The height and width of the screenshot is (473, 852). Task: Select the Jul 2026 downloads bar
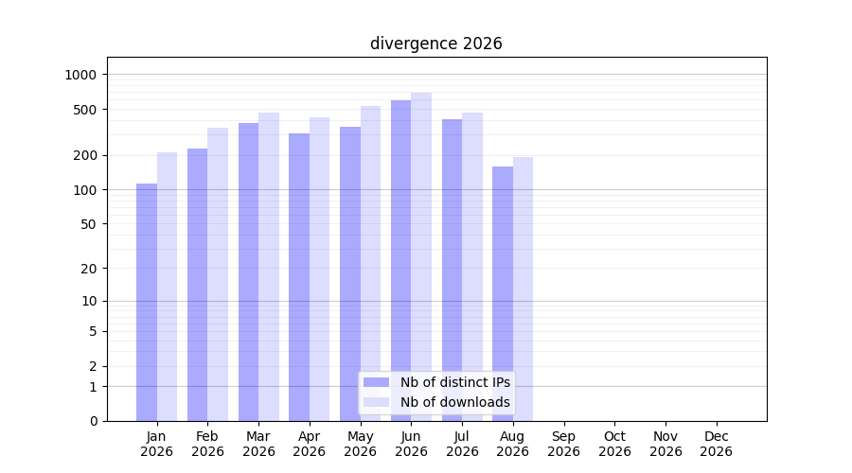coord(472,267)
